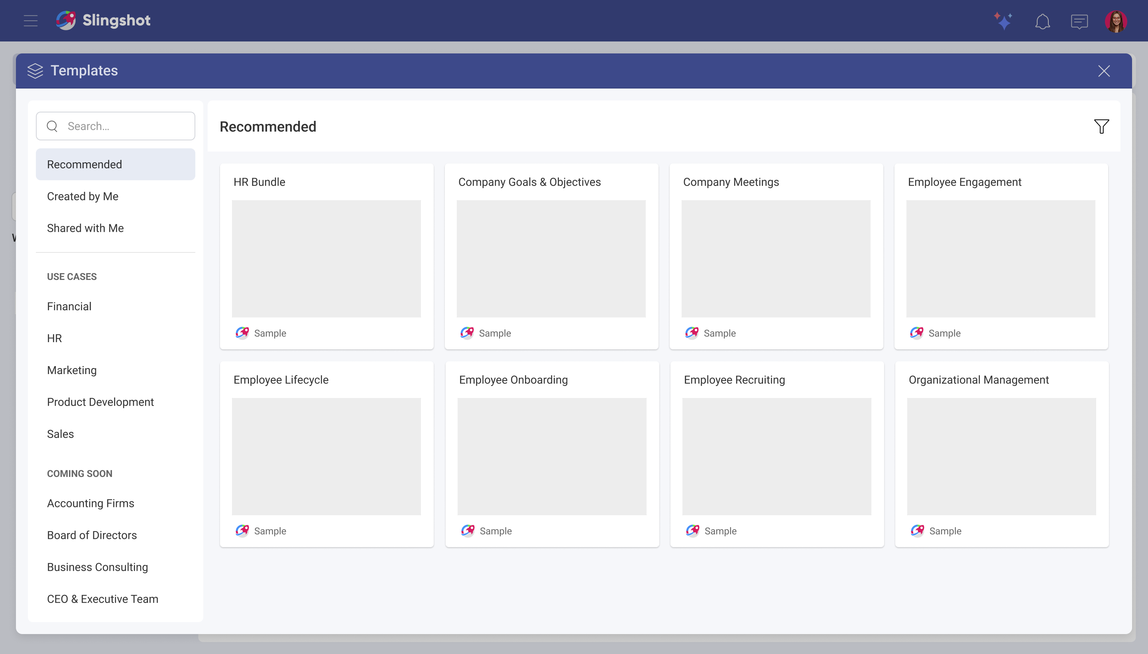Click the HR Bundle card title

259,182
